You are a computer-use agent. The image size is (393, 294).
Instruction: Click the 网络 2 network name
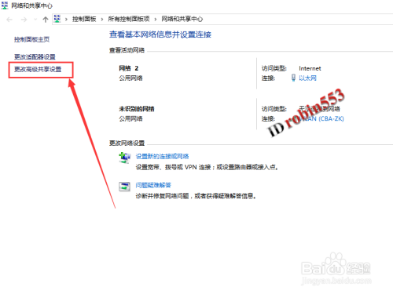(129, 68)
